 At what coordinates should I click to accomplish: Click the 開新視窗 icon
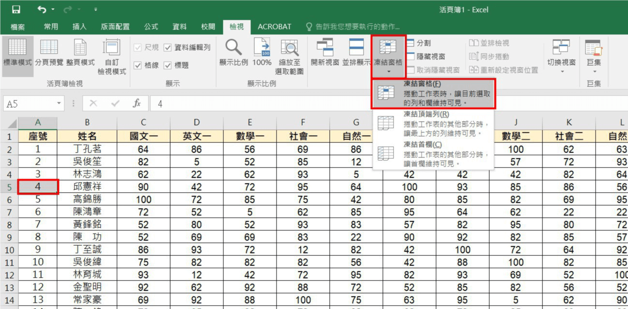pos(325,52)
